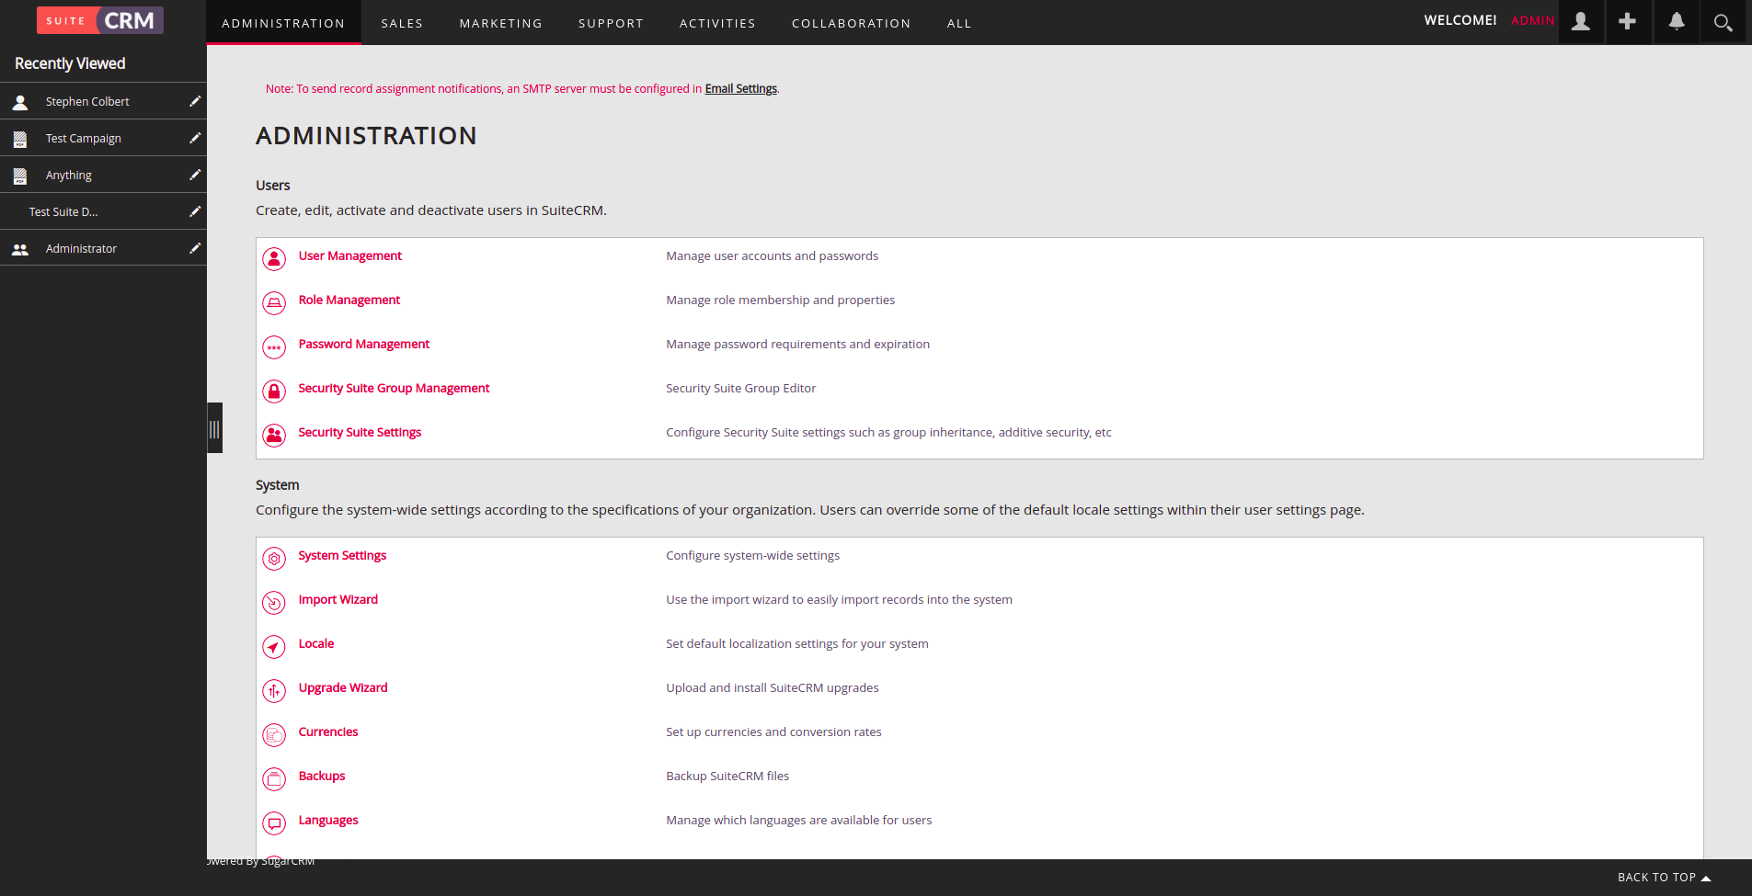
Task: Click the Role Management icon
Action: coord(274,303)
